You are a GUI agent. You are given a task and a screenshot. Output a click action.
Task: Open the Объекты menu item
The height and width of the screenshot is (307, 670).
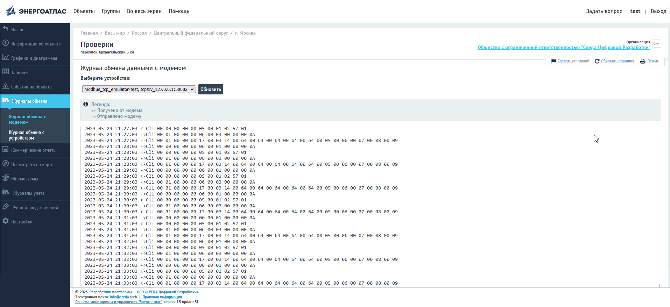pyautogui.click(x=84, y=11)
